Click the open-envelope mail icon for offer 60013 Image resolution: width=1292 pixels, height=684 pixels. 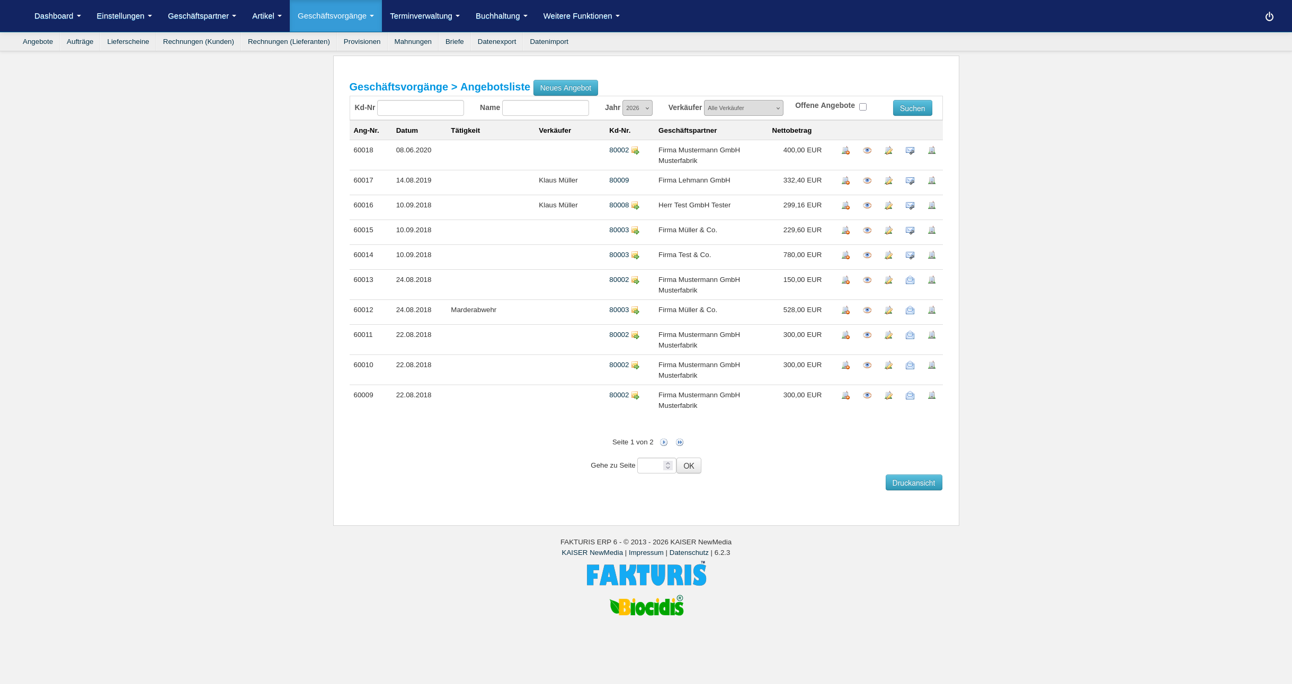click(x=910, y=280)
